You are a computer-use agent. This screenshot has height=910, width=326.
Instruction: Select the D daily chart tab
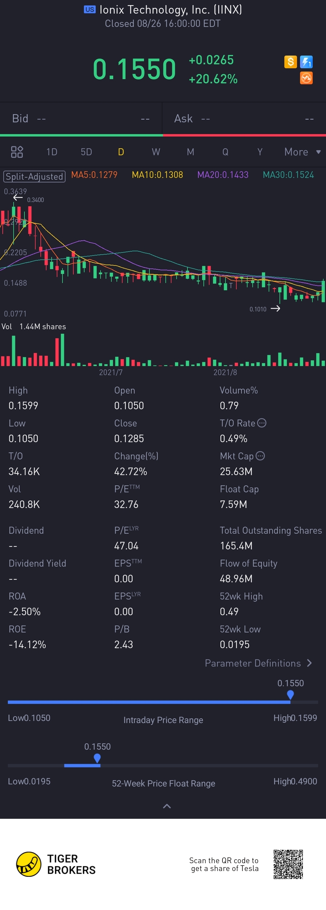coord(121,152)
